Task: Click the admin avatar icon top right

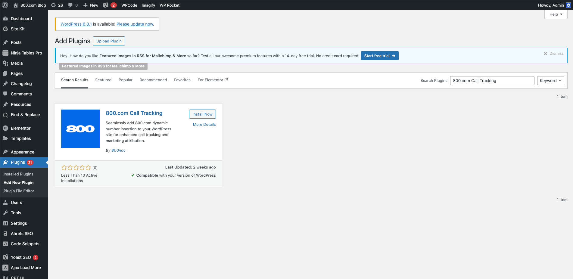Action: click(x=568, y=5)
